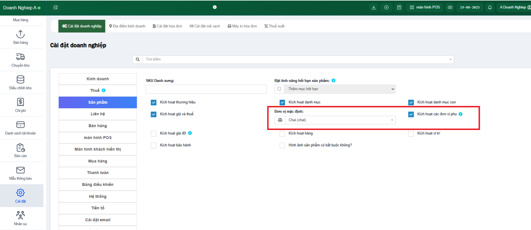Select Thanh toán settings section
Image resolution: width=531 pixels, height=230 pixels.
(x=98, y=173)
